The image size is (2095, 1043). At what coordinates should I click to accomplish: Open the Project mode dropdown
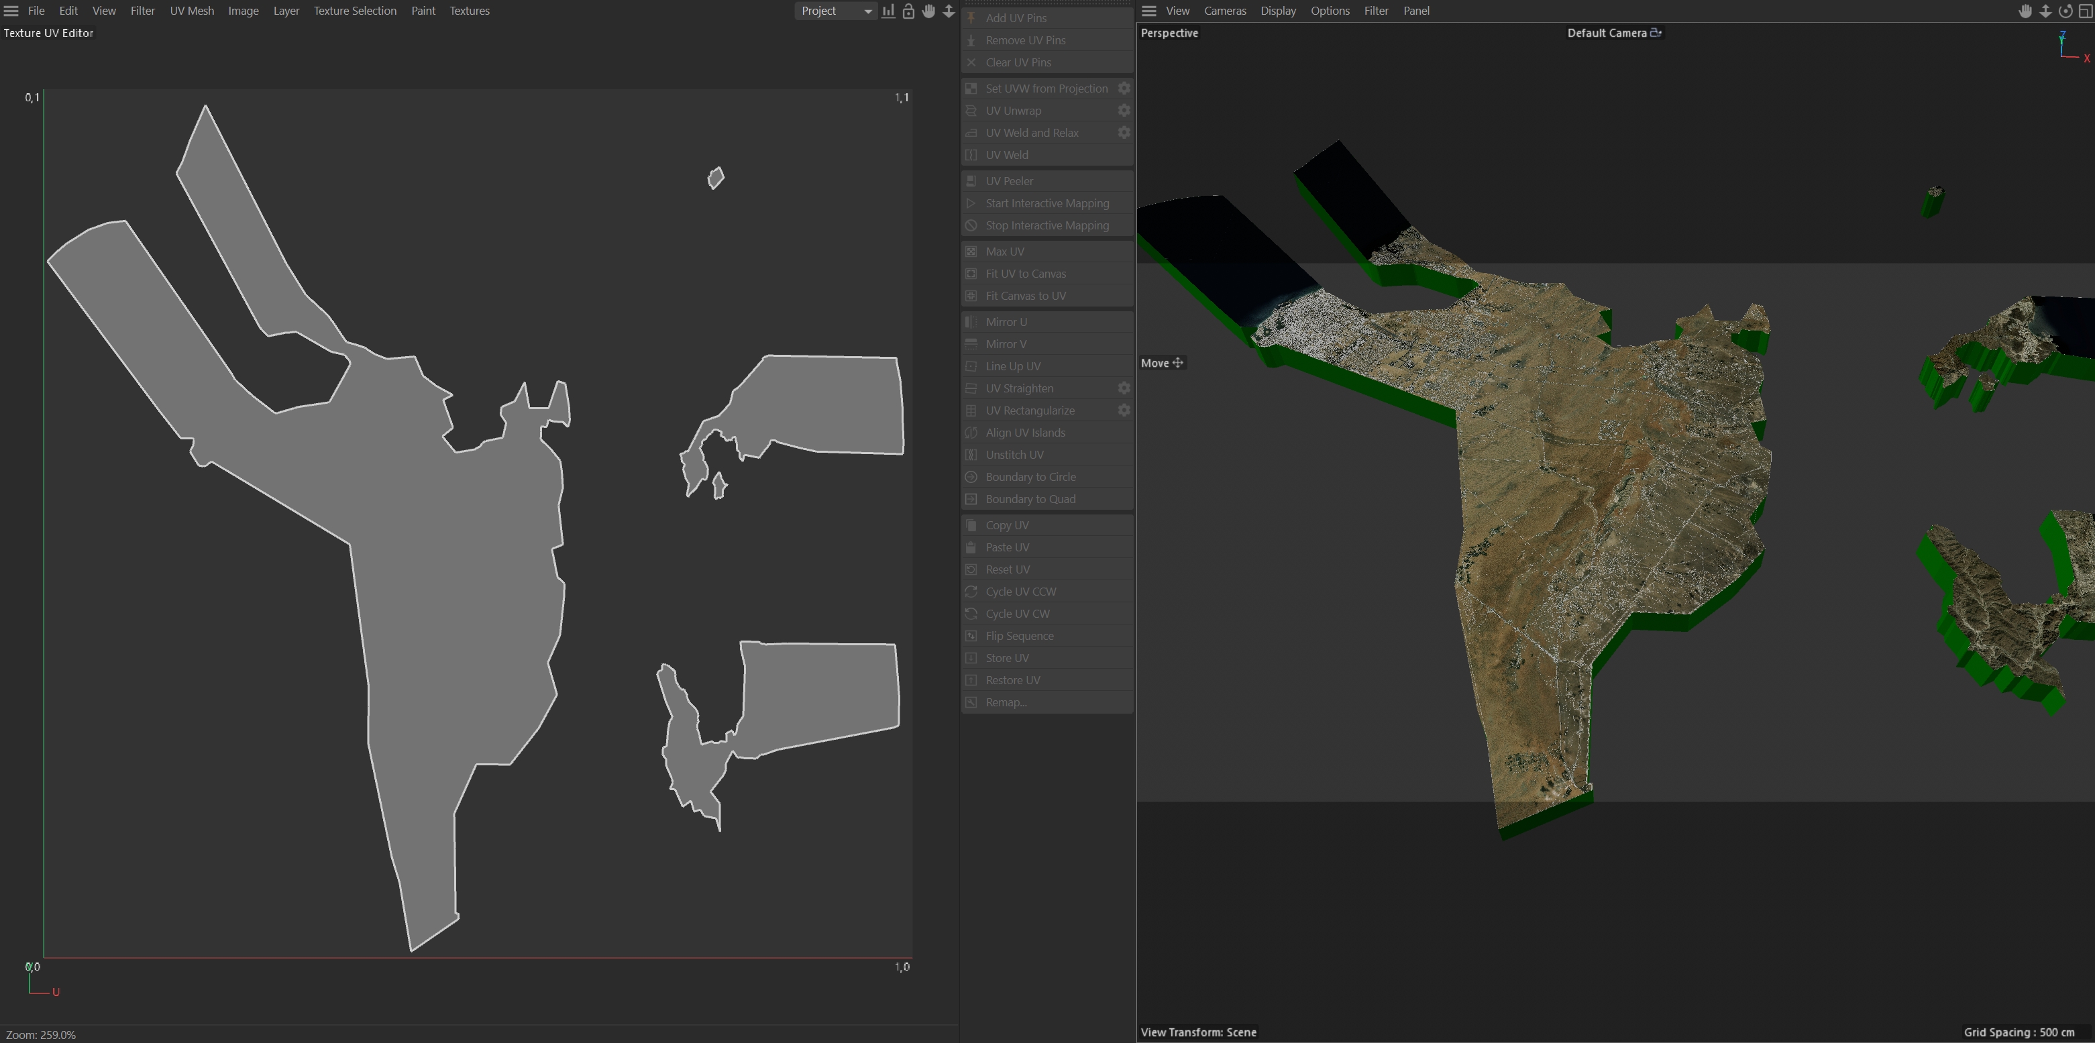(835, 11)
